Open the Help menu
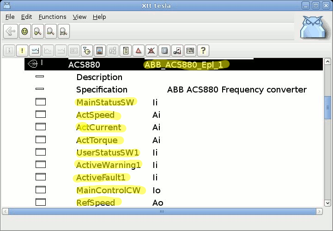The width and height of the screenshot is (333, 231). point(99,17)
